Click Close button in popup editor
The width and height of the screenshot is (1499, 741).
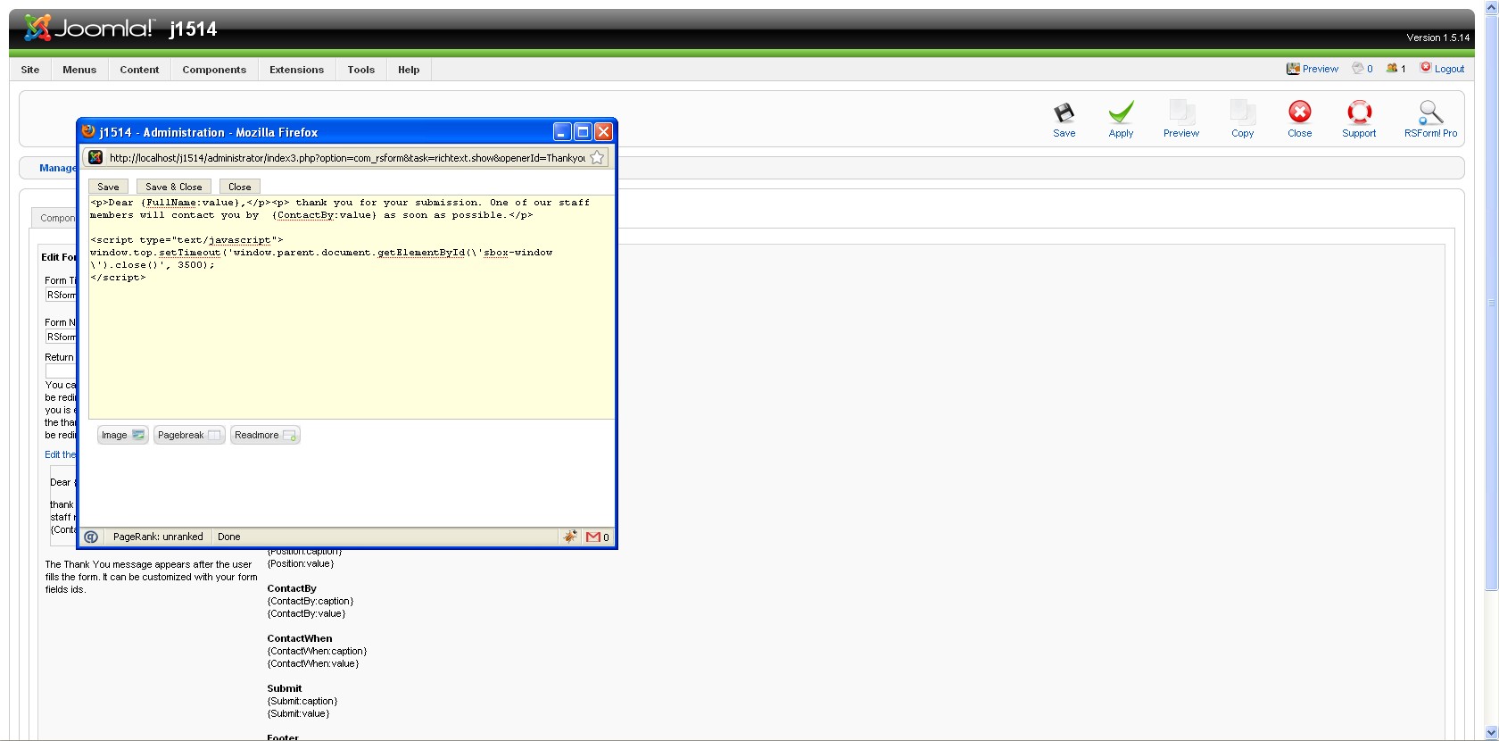point(239,187)
